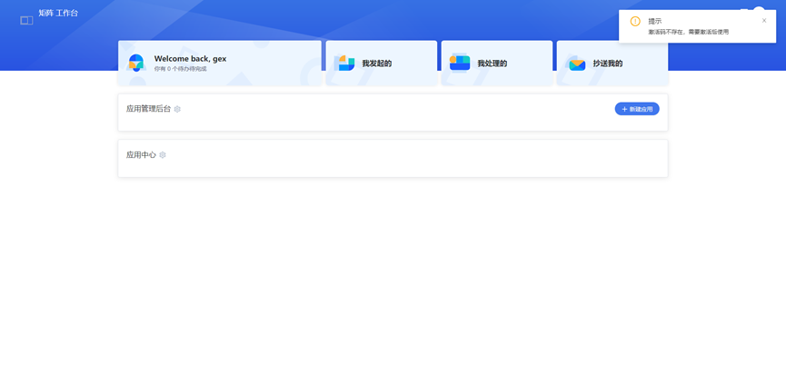Click the logo icon beside 矩阵 工作台
Screen dimensions: 786x383
[x=26, y=20]
